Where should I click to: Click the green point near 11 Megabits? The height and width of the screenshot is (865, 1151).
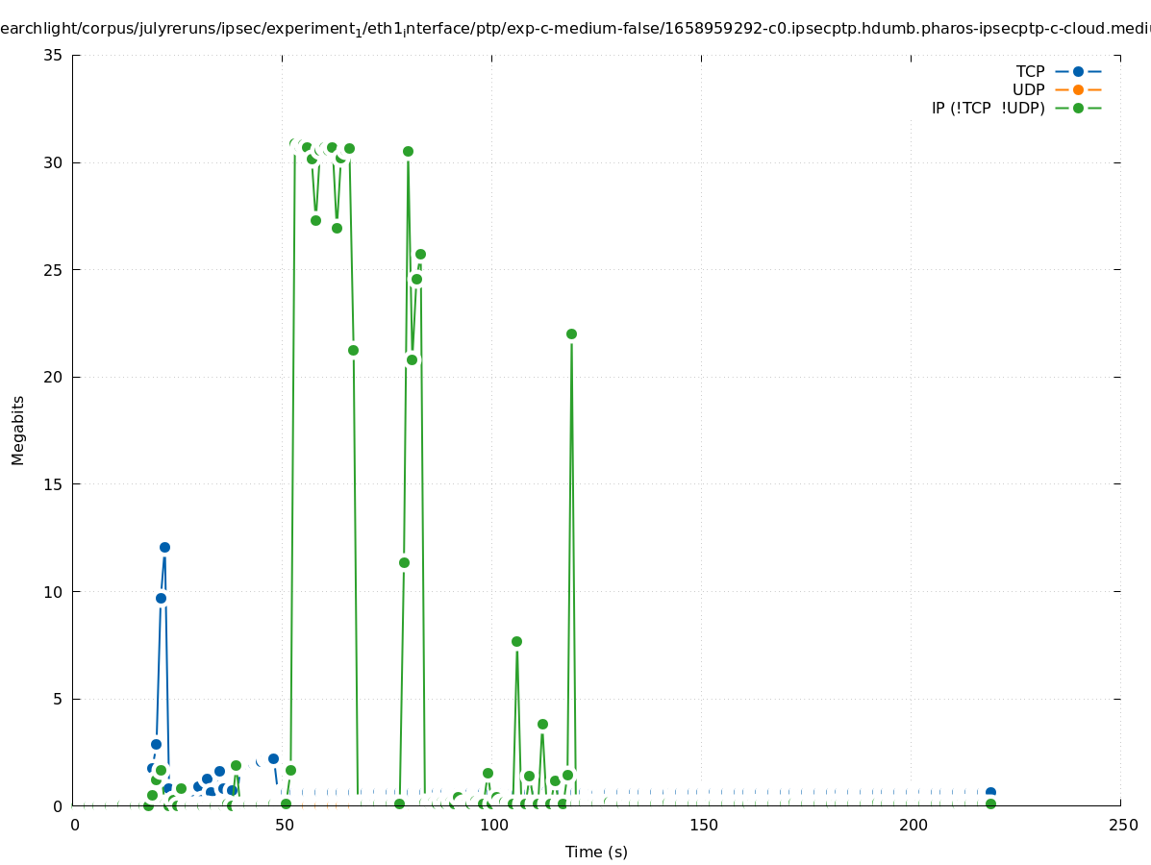coord(404,562)
